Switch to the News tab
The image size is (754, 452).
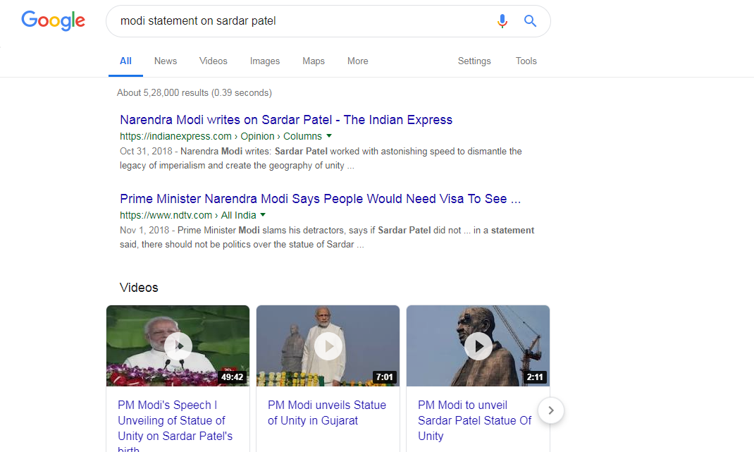pyautogui.click(x=166, y=61)
